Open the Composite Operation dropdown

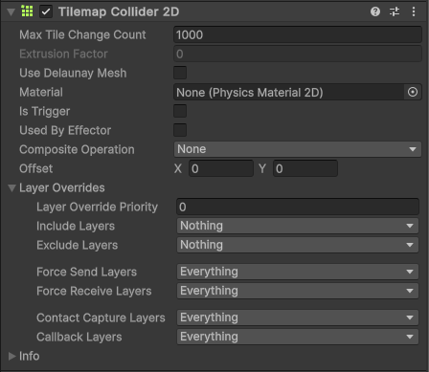[x=298, y=149]
